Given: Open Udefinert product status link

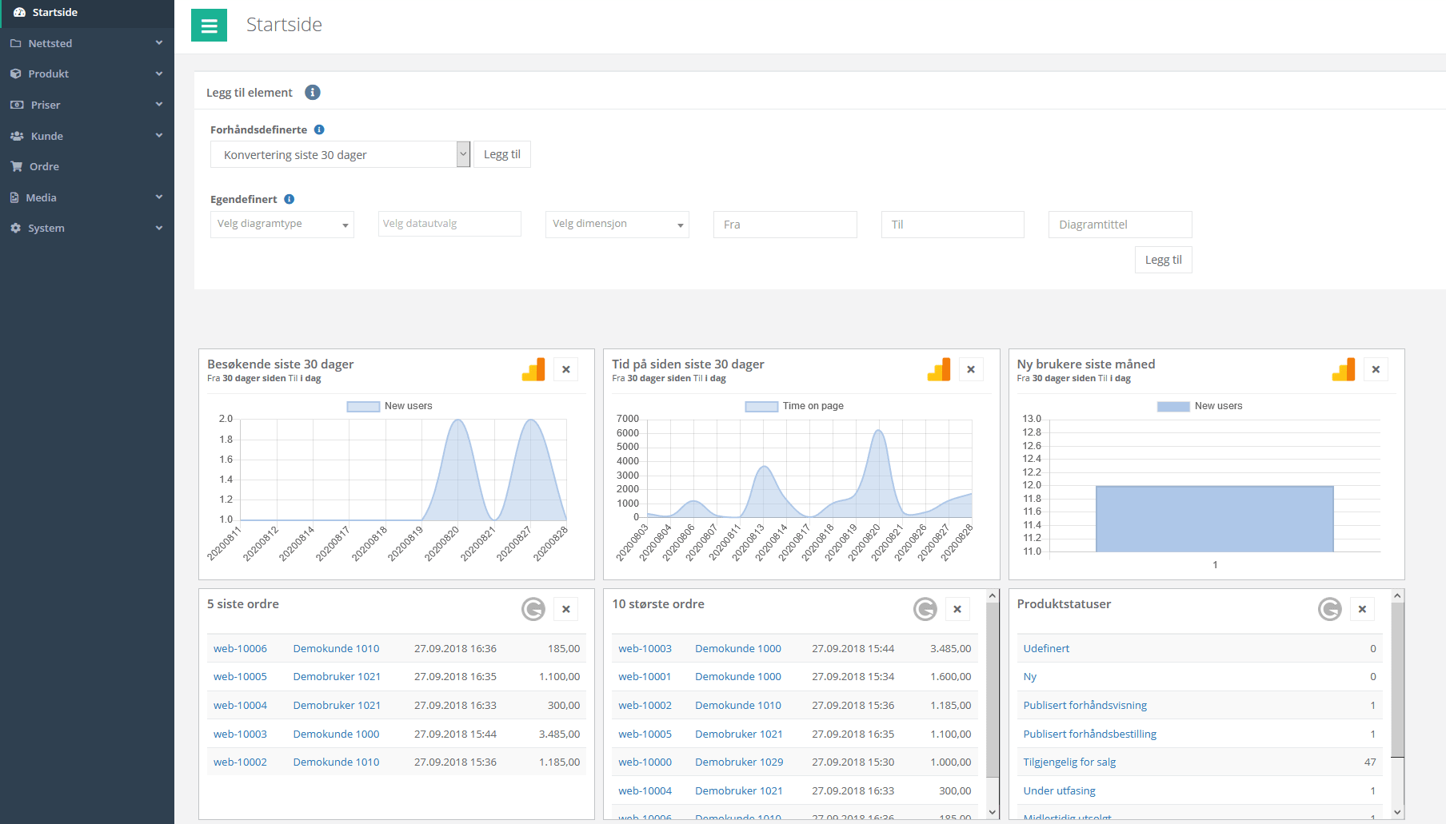Looking at the screenshot, I should click(x=1046, y=648).
